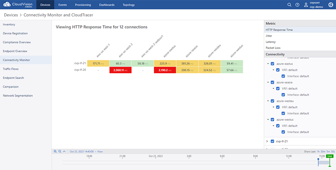Click the timeline zoom in icon

click(x=55, y=151)
